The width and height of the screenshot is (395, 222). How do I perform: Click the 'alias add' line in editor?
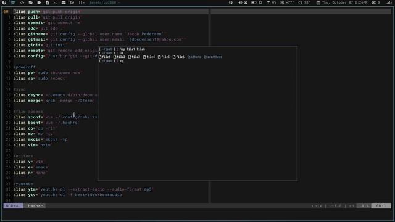click(39, 28)
